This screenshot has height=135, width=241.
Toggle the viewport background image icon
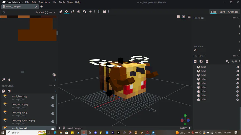click(178, 17)
